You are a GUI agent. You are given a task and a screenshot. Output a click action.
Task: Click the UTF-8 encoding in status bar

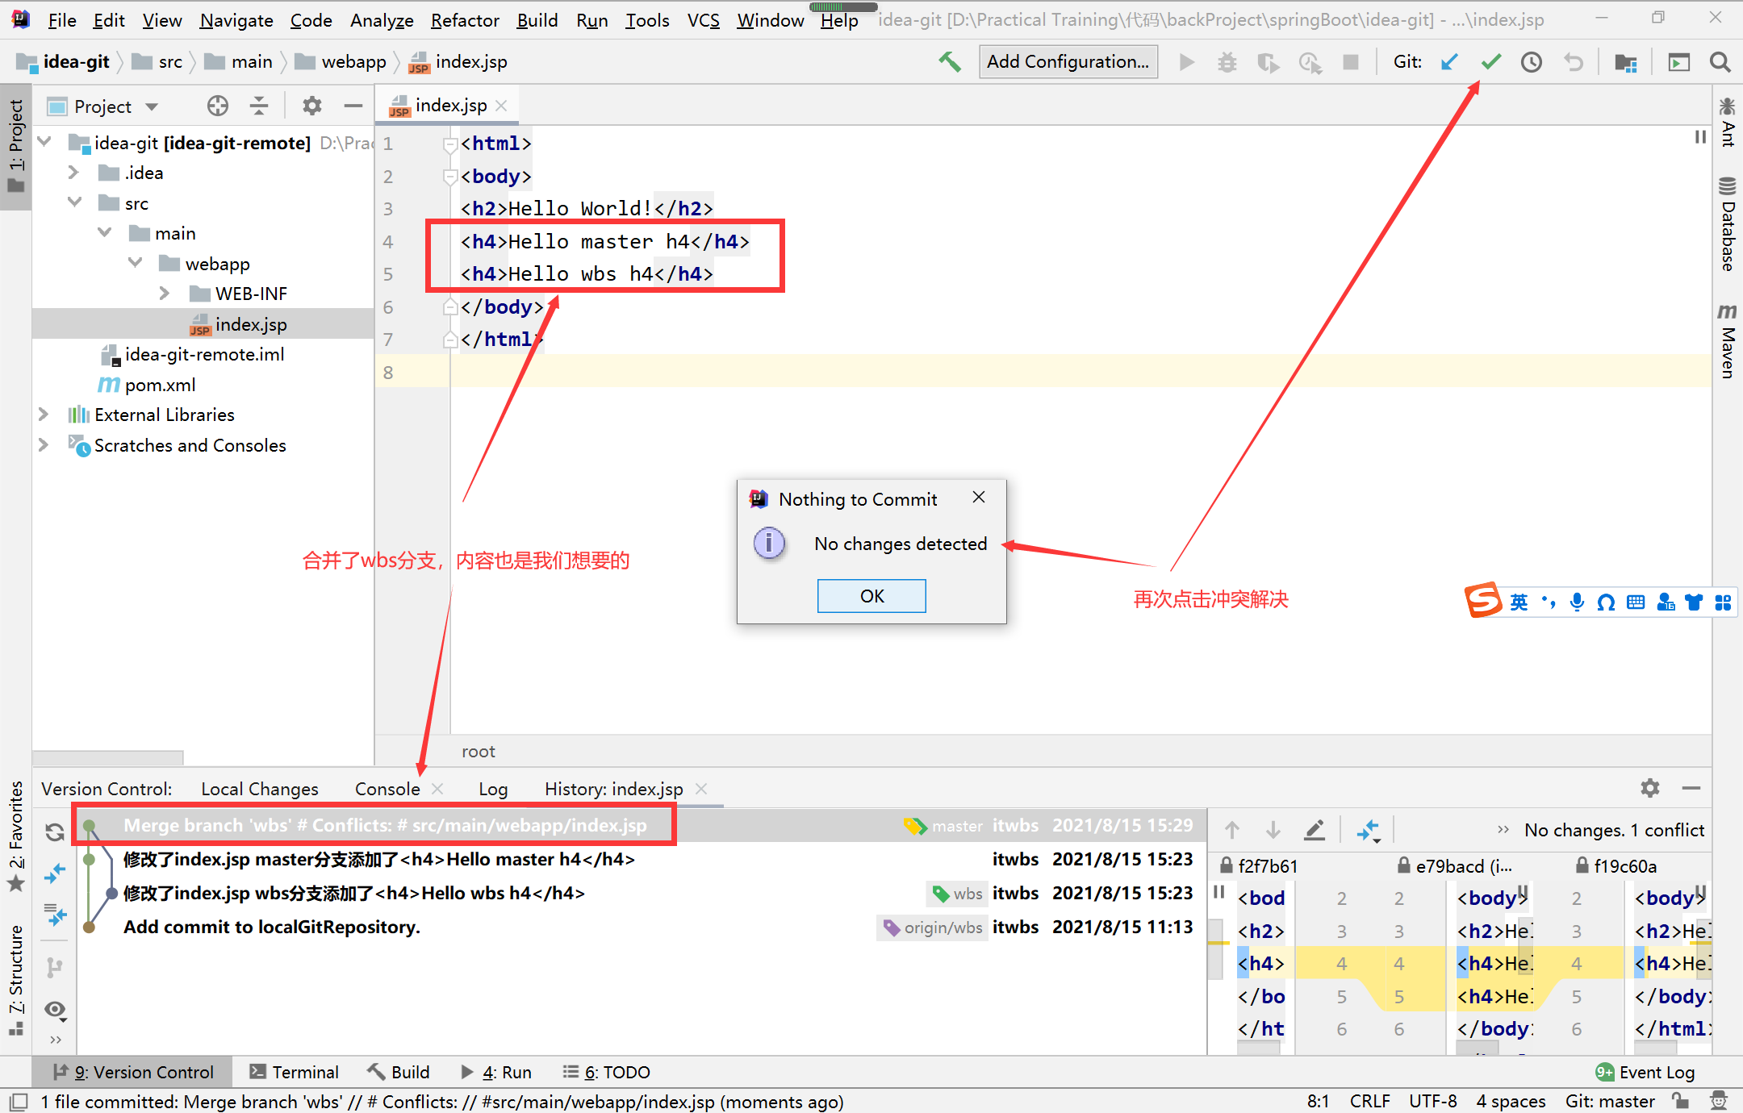tap(1432, 1101)
